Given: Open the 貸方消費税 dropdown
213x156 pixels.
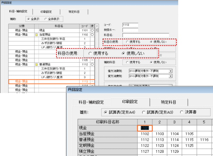Looking at the screenshot, I should coord(170,76).
